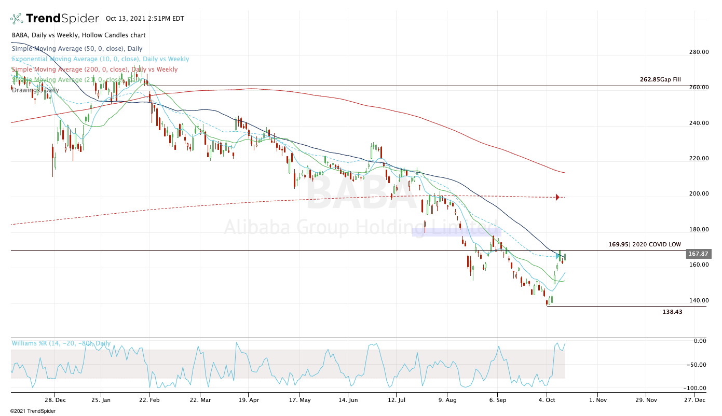This screenshot has width=722, height=416.
Task: Click the '28. Dec' date axis label
Action: [55, 400]
